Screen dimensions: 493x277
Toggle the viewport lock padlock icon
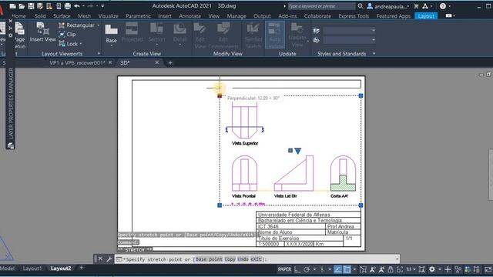click(x=391, y=269)
